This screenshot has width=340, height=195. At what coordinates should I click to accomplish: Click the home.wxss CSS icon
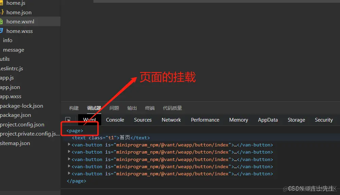click(x=1, y=31)
